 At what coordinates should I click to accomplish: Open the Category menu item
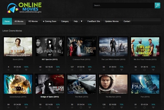[65, 21]
